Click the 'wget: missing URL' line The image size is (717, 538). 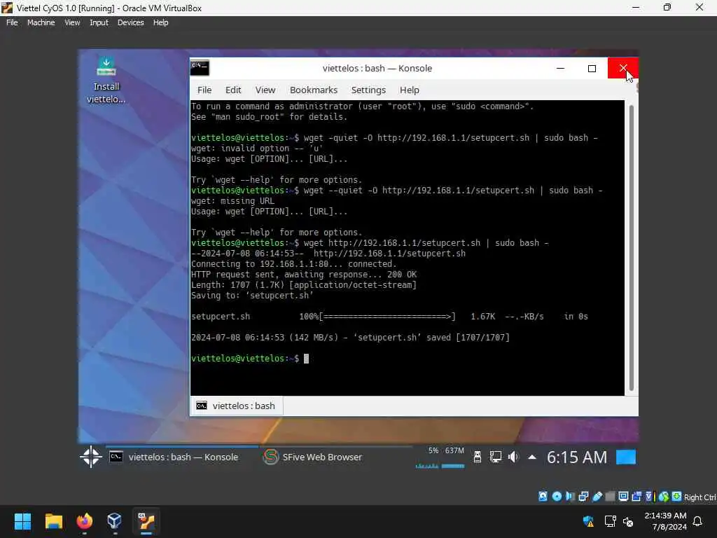232,201
